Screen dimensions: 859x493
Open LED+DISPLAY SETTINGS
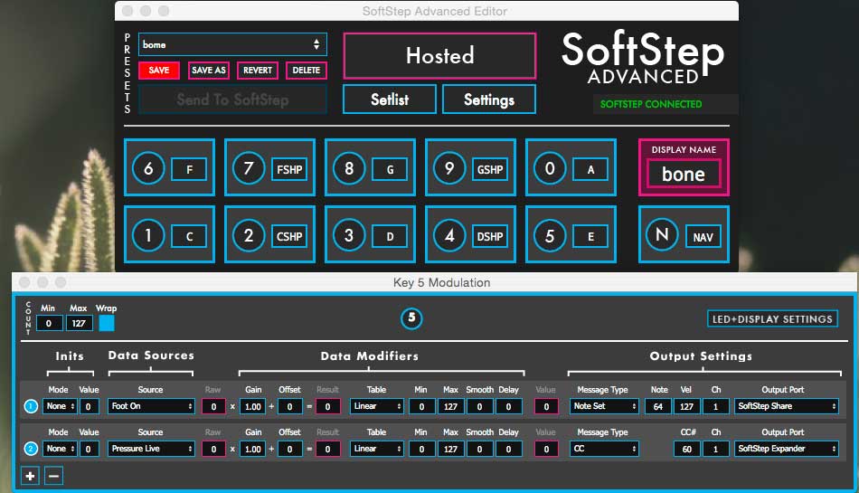772,318
